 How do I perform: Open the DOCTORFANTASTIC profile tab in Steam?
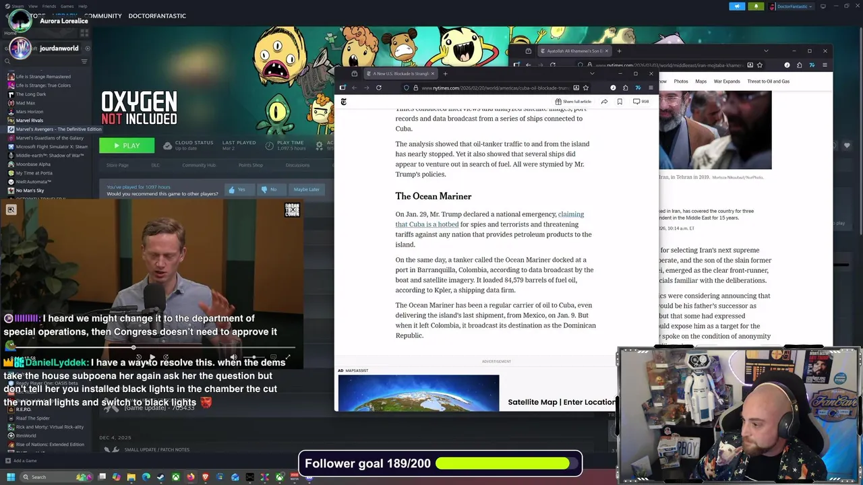tap(157, 15)
